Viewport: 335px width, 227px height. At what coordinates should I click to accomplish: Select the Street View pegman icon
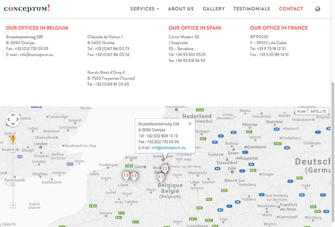click(x=13, y=138)
